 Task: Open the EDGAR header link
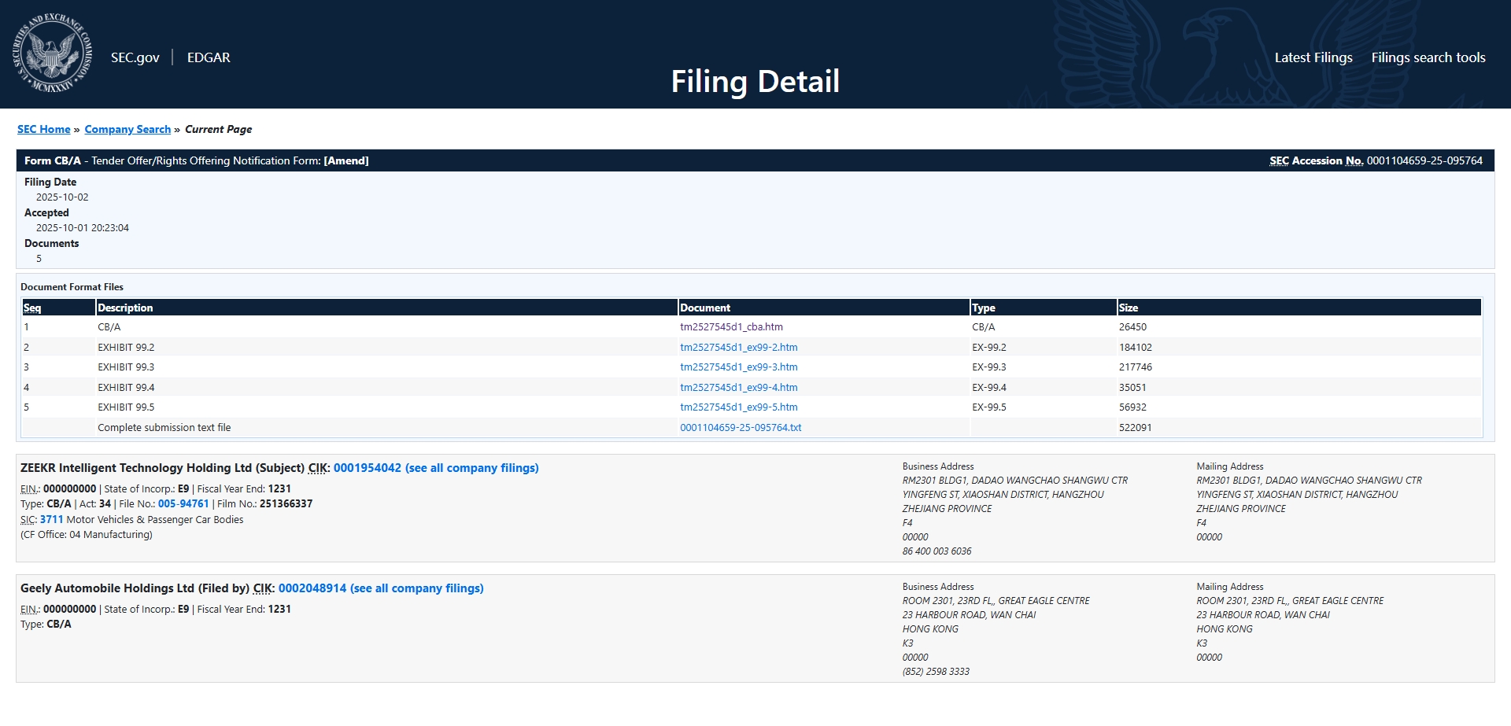209,57
